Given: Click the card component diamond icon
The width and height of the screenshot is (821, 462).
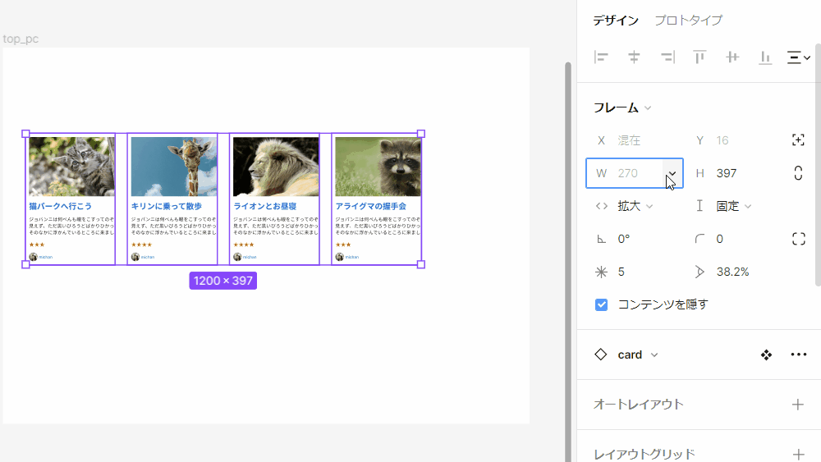Looking at the screenshot, I should (601, 355).
